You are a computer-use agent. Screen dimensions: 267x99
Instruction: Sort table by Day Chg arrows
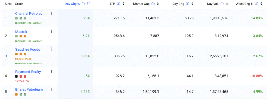point(192,4)
